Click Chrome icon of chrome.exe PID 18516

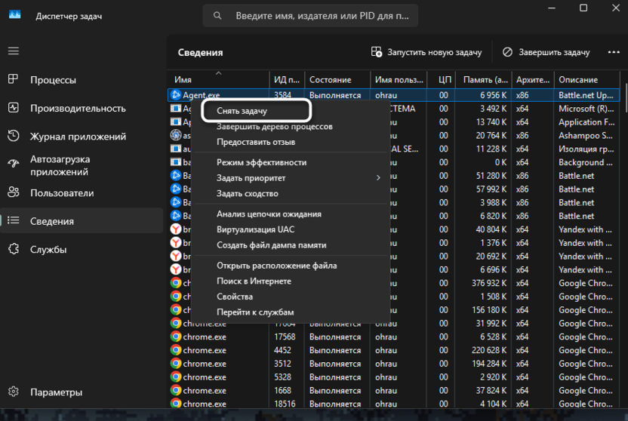175,403
